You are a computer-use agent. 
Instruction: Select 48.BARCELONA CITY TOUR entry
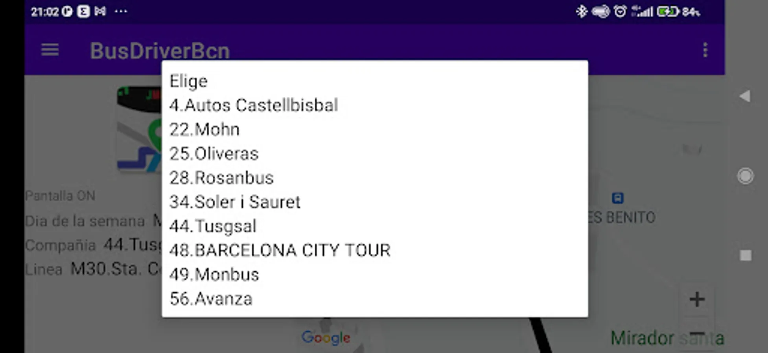click(280, 250)
